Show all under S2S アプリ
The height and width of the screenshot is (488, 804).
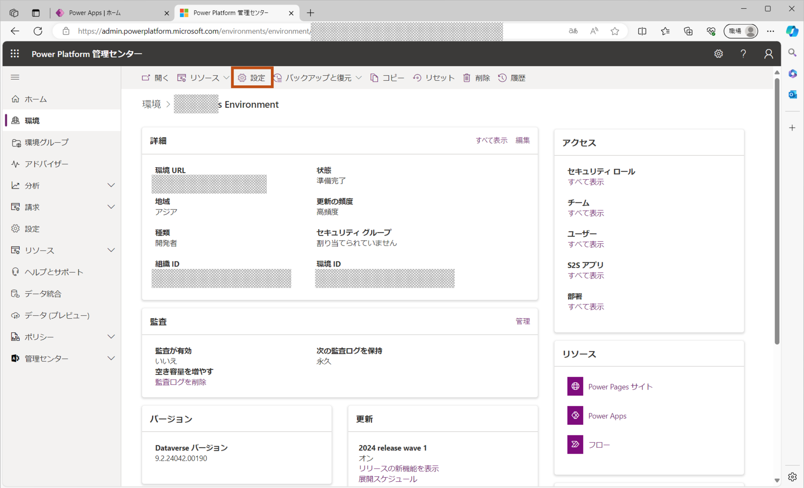[586, 276]
